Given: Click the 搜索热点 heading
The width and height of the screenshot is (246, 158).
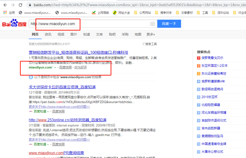Looking at the screenshot, I should (204, 52).
